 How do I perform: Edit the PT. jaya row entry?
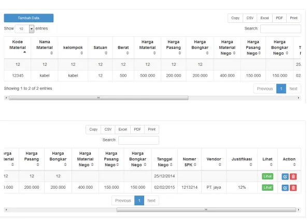[x=285, y=188]
